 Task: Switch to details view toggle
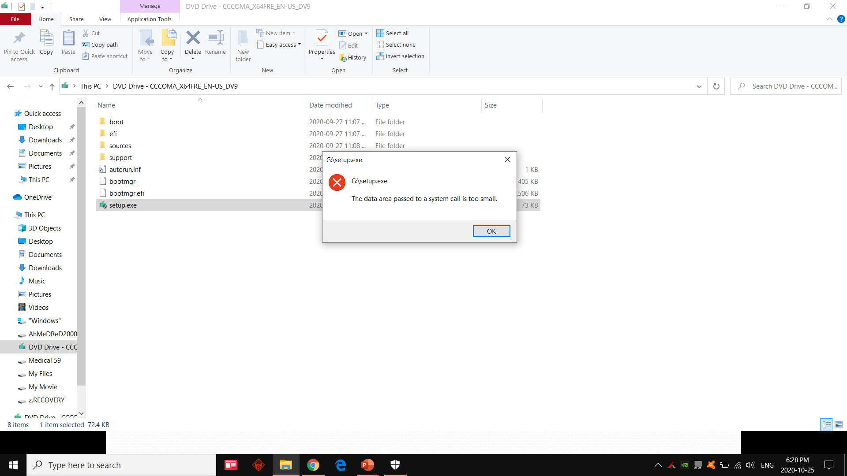click(x=826, y=425)
